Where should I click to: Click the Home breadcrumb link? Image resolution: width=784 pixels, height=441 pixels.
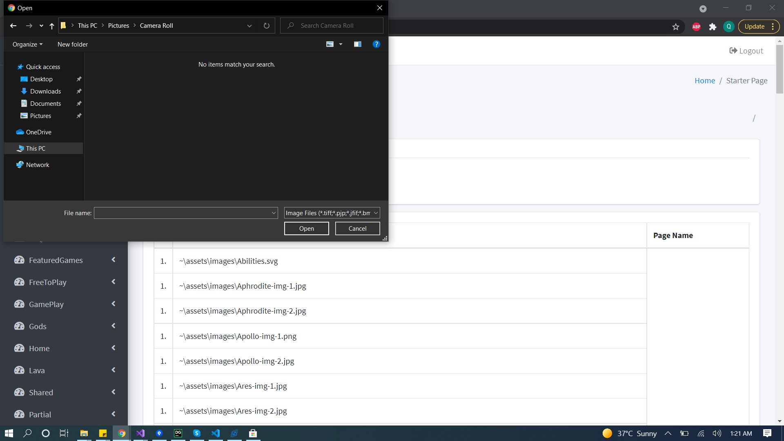pyautogui.click(x=705, y=80)
